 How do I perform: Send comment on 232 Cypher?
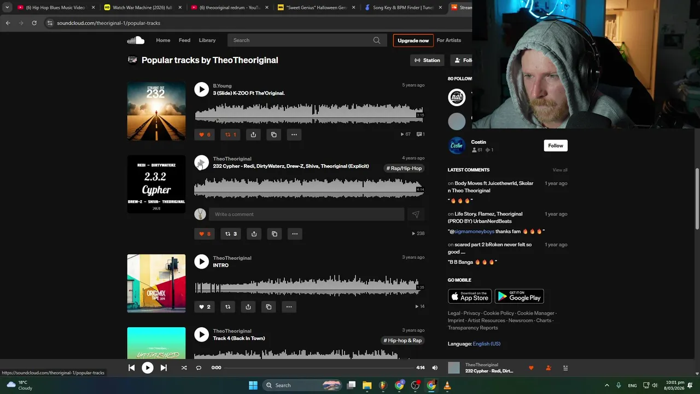[416, 215]
